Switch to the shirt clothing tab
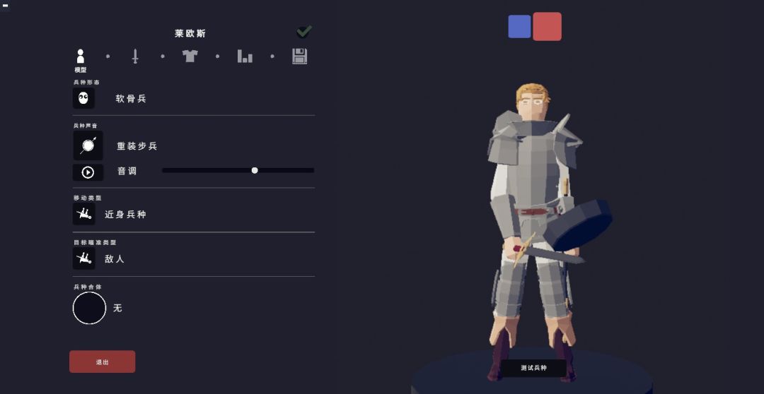The height and width of the screenshot is (394, 764). tap(190, 56)
